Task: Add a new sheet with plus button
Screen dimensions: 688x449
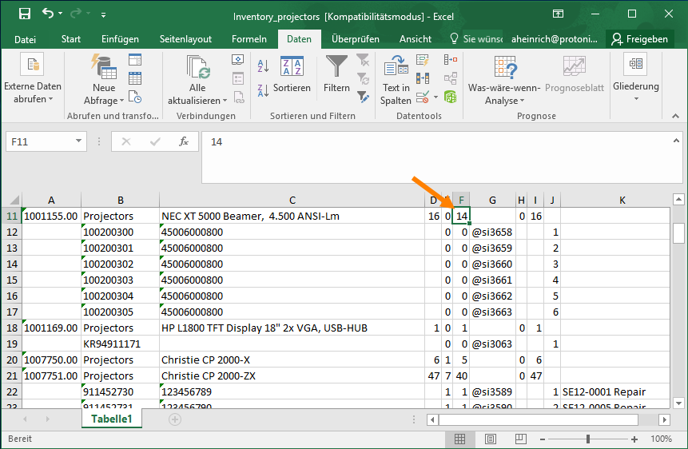Action: (175, 419)
